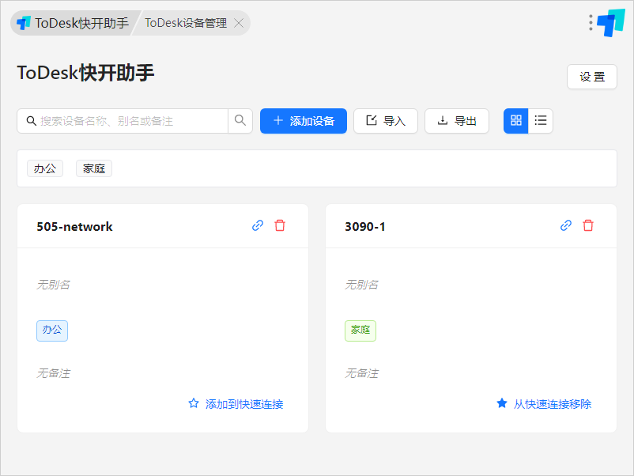Click the 家庭 tag on 3090-1 card
The image size is (634, 476).
tap(360, 331)
